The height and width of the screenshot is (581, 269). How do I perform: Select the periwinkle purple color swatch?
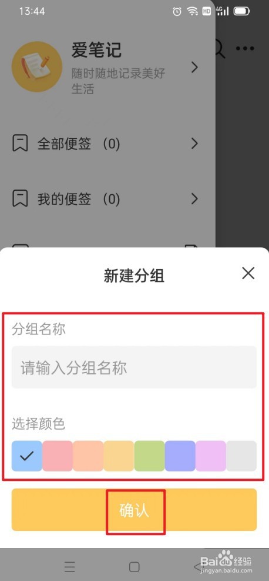point(180,456)
